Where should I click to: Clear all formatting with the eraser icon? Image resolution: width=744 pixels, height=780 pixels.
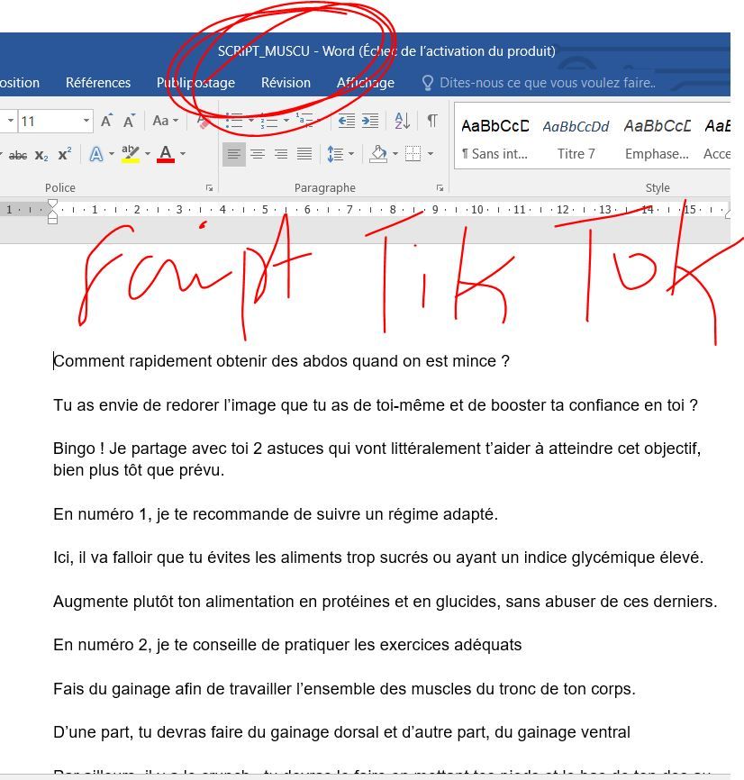pyautogui.click(x=203, y=121)
